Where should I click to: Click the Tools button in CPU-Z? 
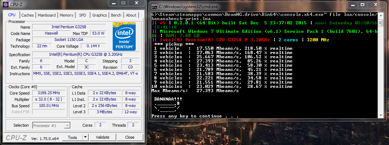(72, 137)
